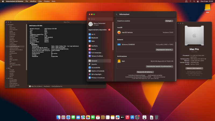Open the Modifica menu
Image resolution: width=215 pixels, height=121 pixels.
(33, 1)
